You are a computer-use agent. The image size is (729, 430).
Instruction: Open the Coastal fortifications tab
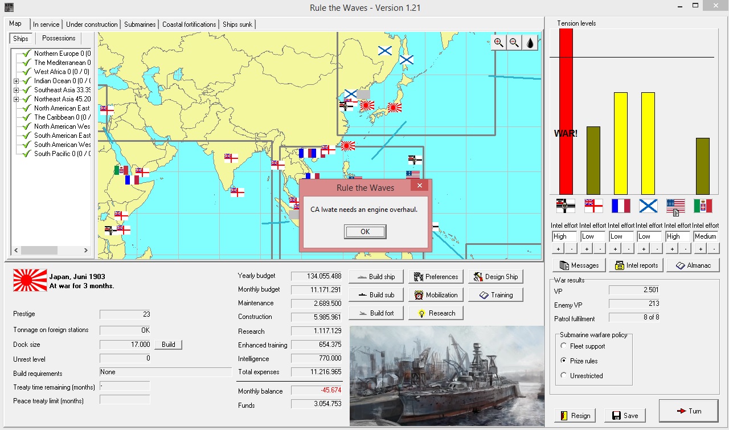pos(189,24)
